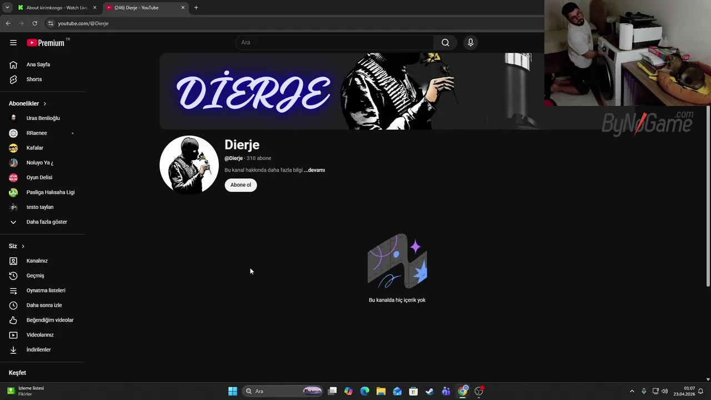
Task: Open File Explorer from taskbar
Action: [x=381, y=391]
